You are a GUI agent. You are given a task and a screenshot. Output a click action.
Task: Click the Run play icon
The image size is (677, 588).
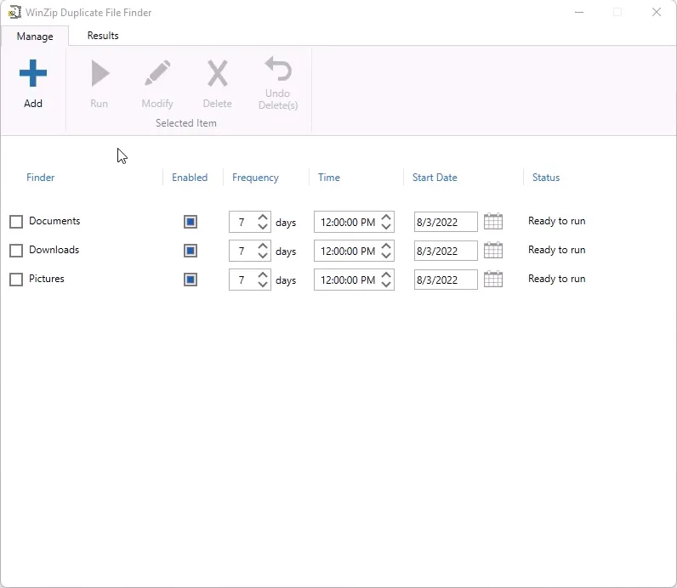click(100, 73)
